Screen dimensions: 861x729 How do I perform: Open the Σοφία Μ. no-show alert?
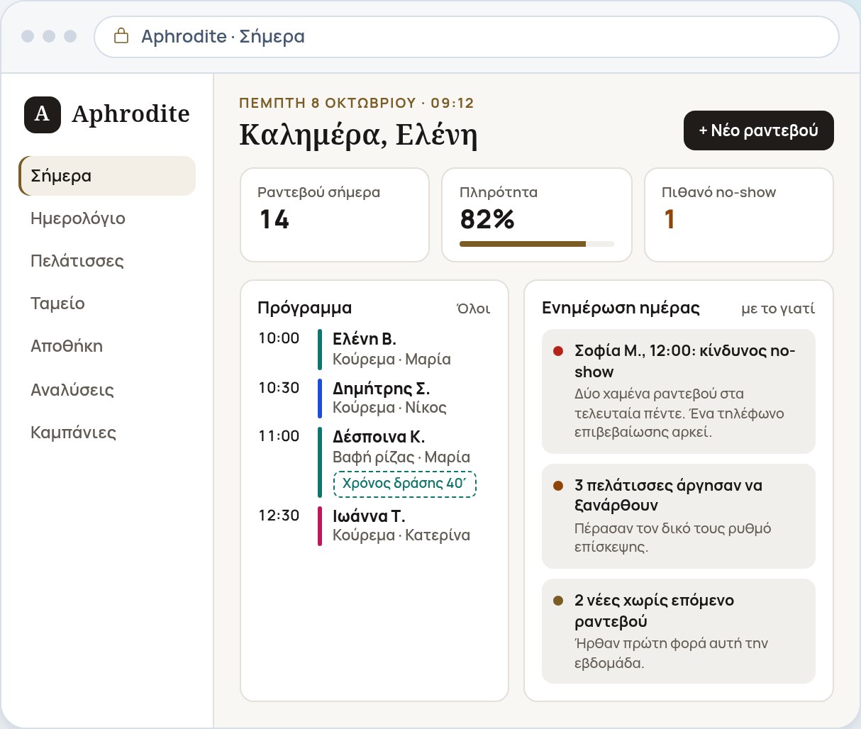(x=679, y=391)
